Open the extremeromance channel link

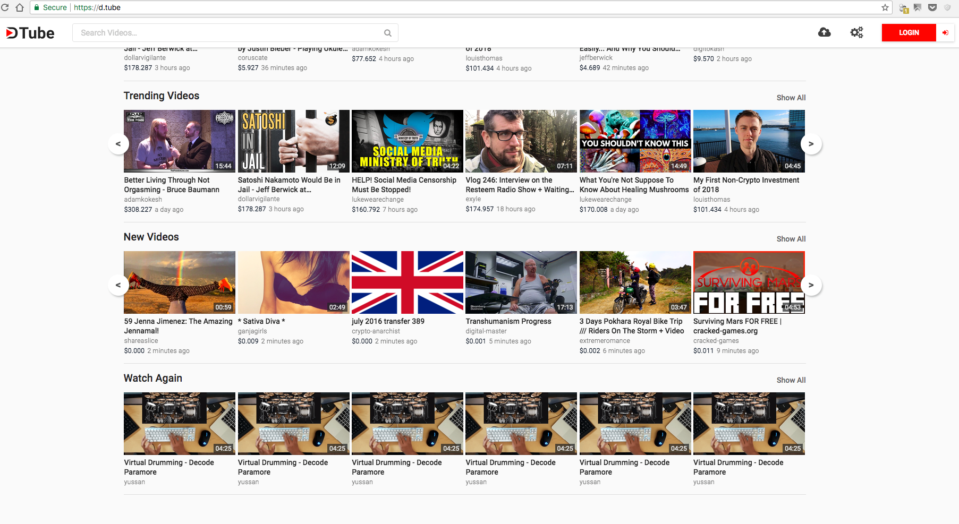(605, 341)
